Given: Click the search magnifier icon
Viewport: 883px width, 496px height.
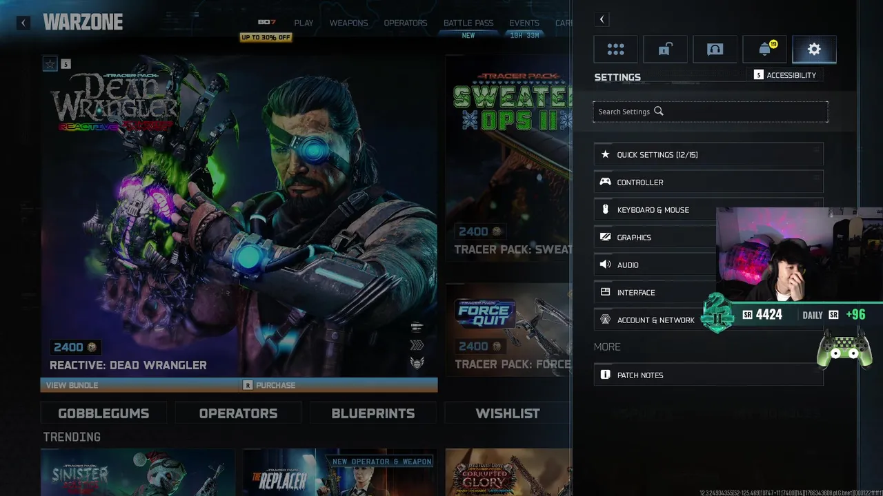Looking at the screenshot, I should (659, 111).
